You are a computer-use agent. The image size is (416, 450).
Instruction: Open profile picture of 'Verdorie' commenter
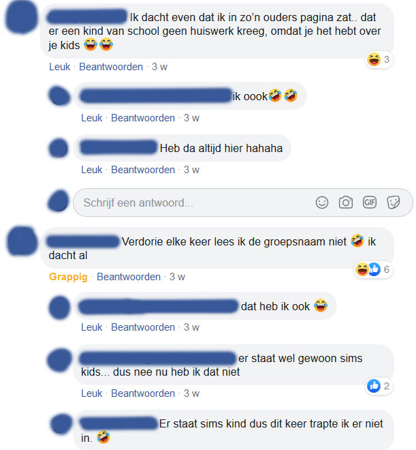tap(22, 241)
